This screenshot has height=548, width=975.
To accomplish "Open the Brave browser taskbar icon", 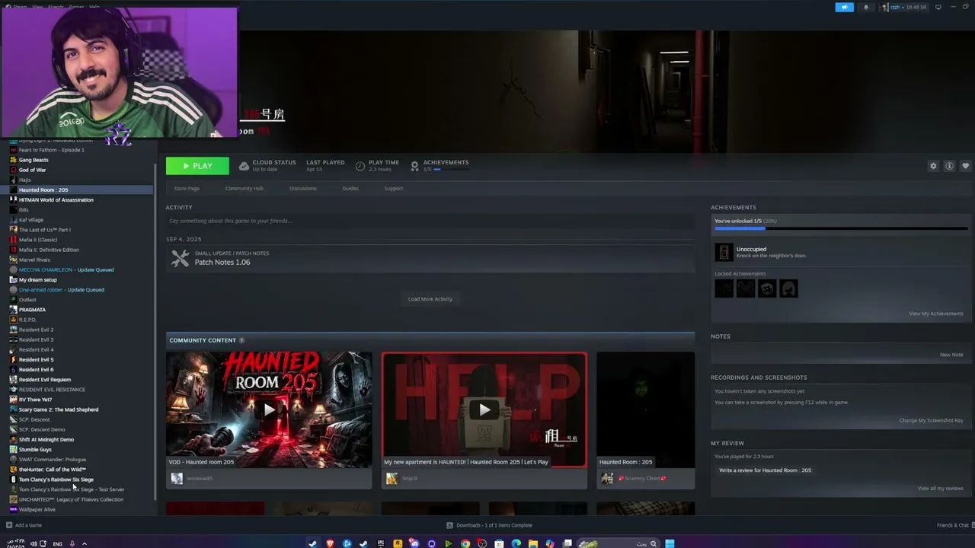I will click(330, 543).
